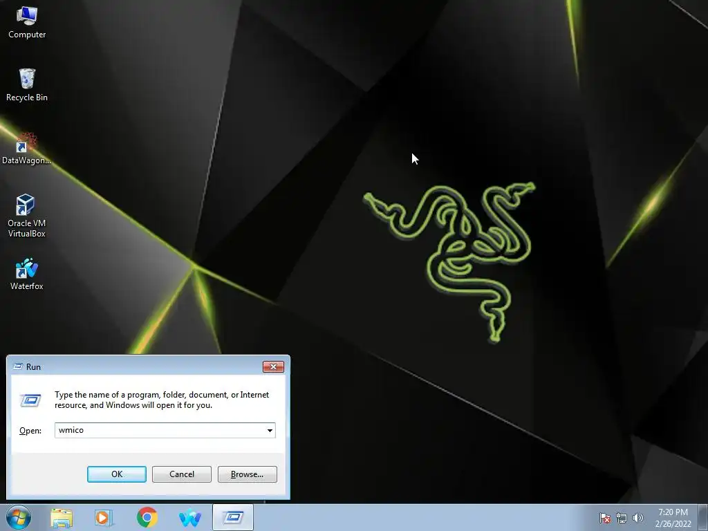Screen dimensions: 708x531
Task: Click the Open: label in Run dialog
Action: tap(30, 431)
